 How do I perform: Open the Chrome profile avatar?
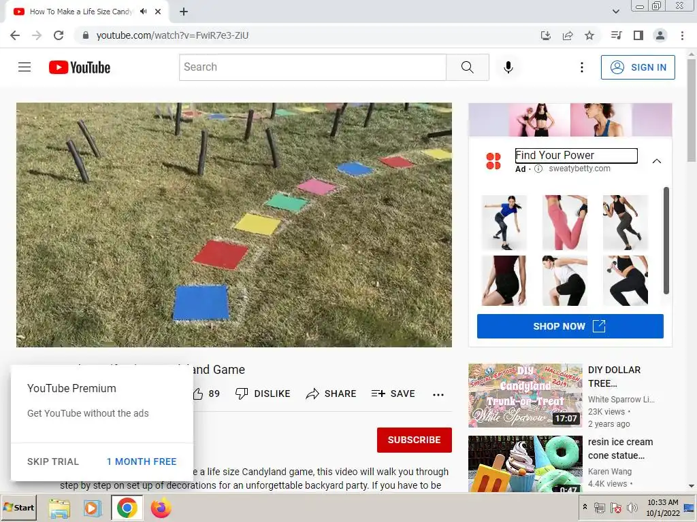(660, 35)
